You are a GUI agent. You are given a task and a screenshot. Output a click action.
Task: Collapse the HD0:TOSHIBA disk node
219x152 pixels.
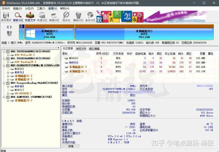(x=4, y=51)
